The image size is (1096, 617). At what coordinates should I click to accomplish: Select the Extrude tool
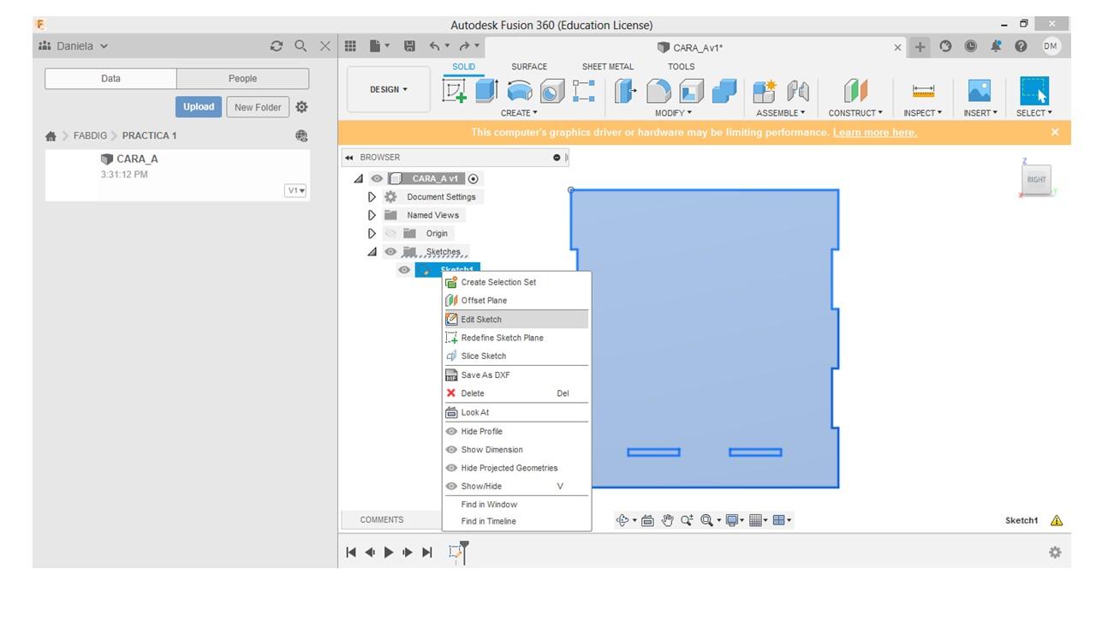point(486,91)
